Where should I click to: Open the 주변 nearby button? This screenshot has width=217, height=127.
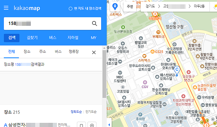[x=130, y=6]
